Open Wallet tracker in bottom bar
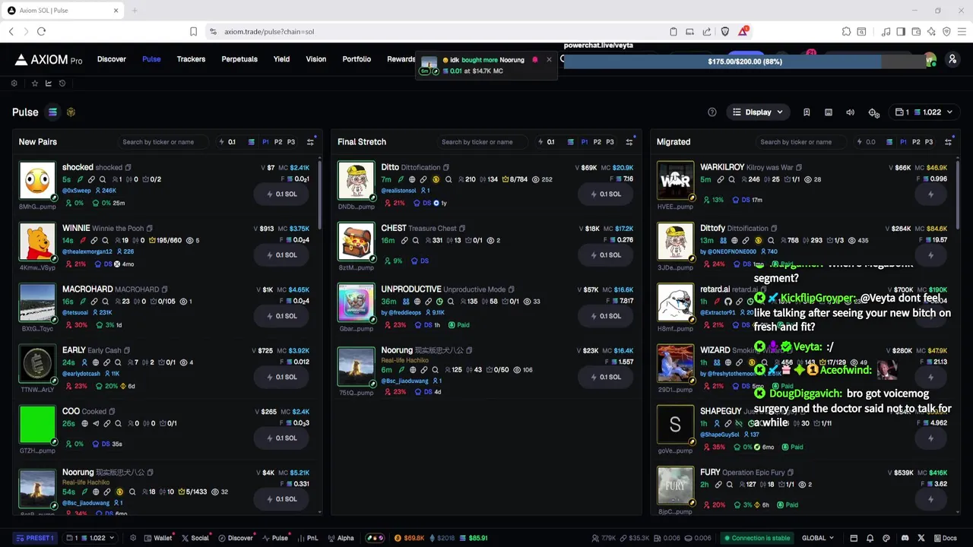This screenshot has width=973, height=547. pyautogui.click(x=158, y=538)
